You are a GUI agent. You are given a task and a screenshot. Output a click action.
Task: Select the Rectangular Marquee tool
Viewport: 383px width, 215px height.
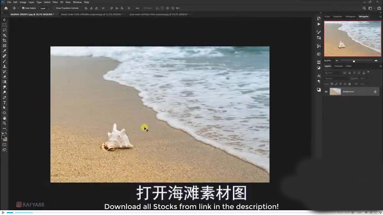(x=4, y=25)
